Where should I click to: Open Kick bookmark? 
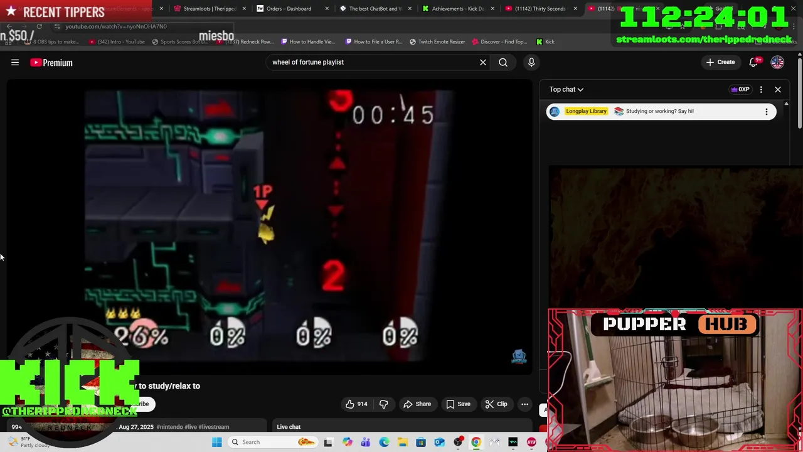[545, 42]
